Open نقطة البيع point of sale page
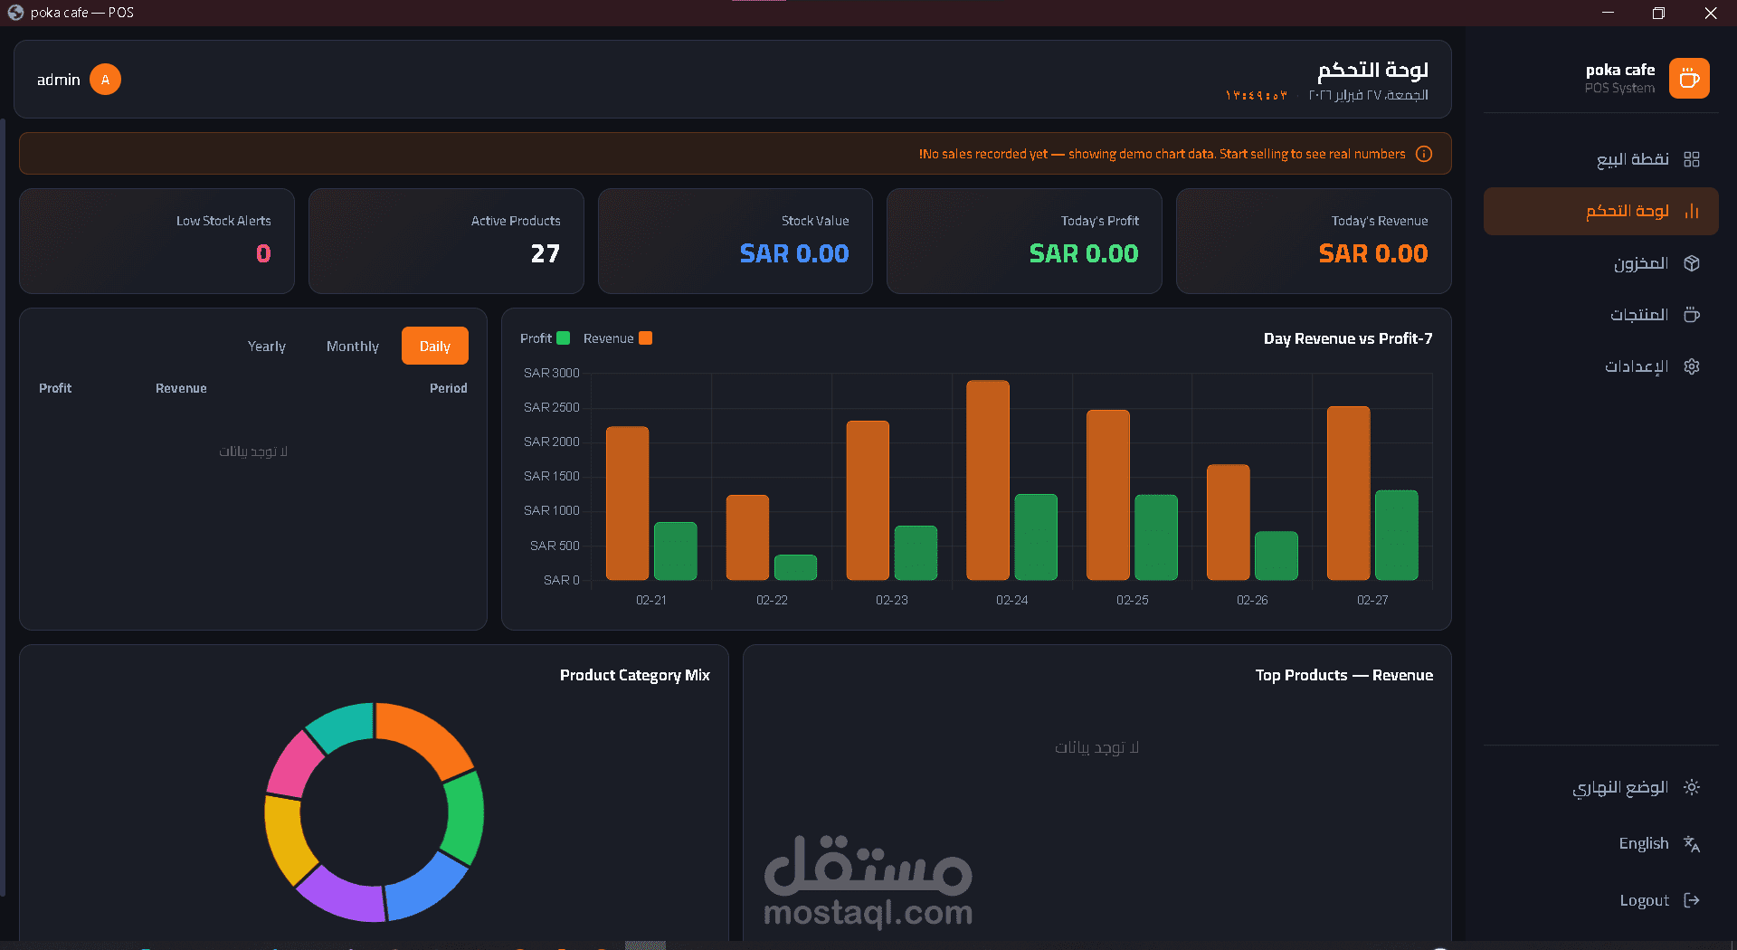The width and height of the screenshot is (1737, 950). click(1600, 159)
